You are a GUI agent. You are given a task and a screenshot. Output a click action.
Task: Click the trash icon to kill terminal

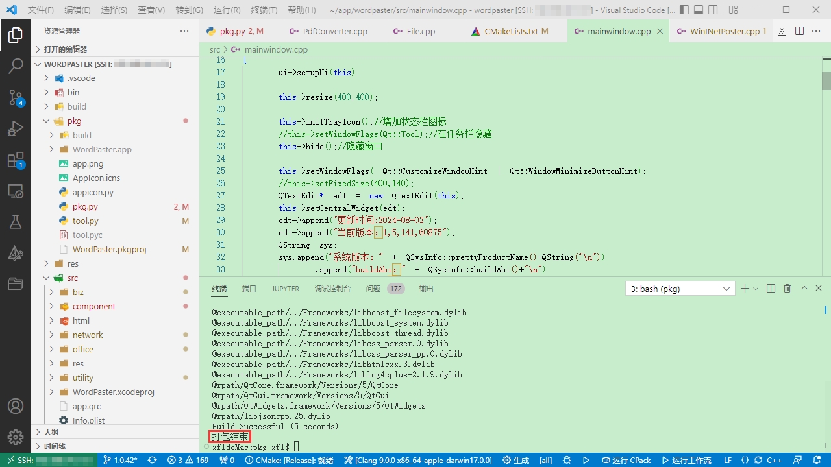pos(787,289)
